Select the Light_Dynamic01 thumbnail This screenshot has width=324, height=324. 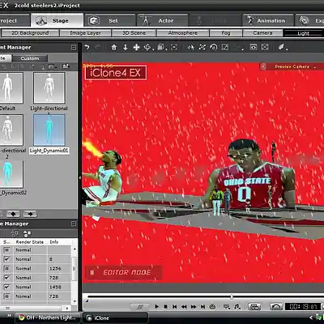click(49, 130)
